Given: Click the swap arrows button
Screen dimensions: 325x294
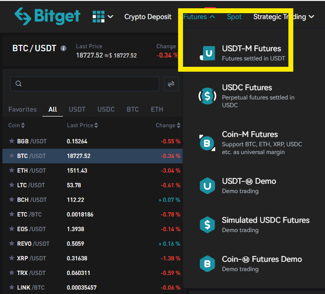Looking at the screenshot, I should click(x=171, y=84).
